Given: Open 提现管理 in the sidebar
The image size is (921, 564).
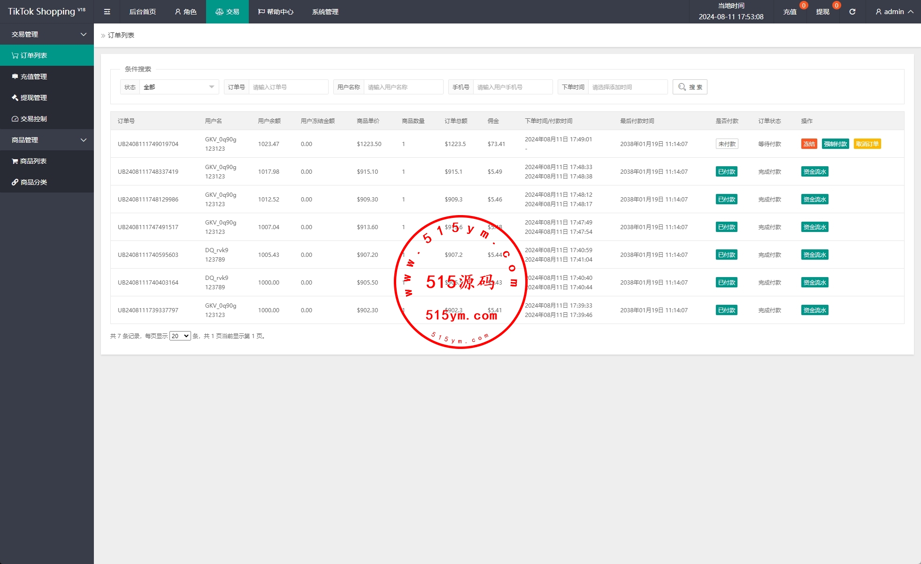Looking at the screenshot, I should [x=34, y=98].
